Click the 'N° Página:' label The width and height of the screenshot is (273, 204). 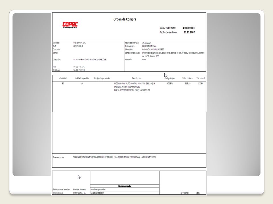click(184, 193)
